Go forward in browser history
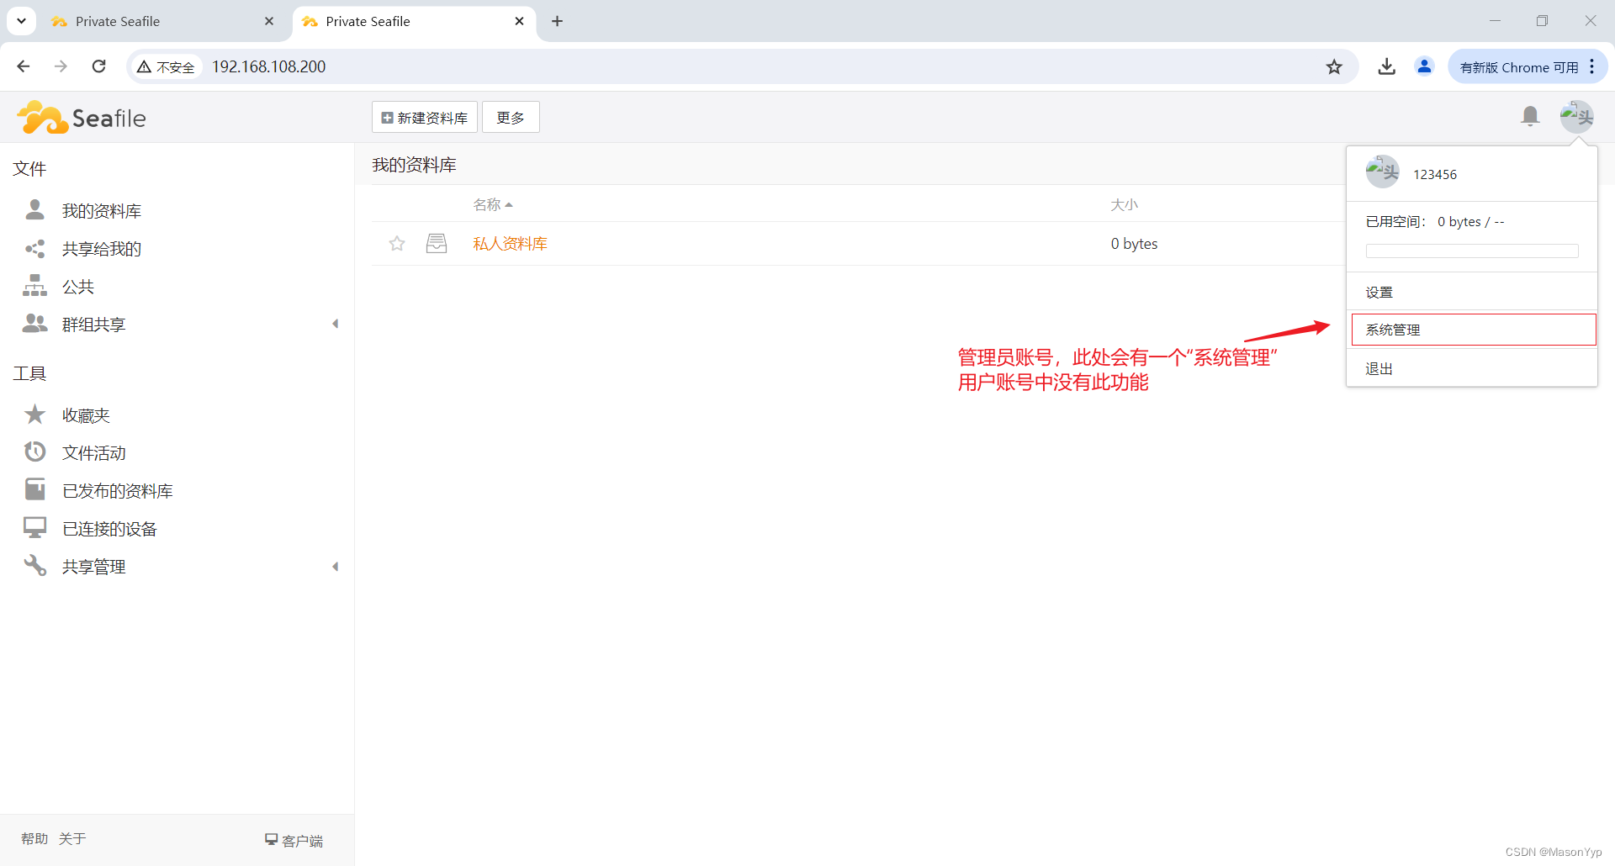The image size is (1615, 866). [61, 66]
